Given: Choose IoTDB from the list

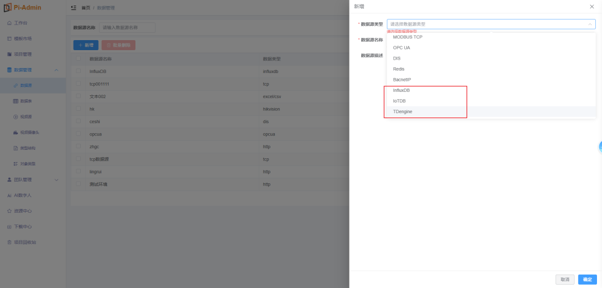Looking at the screenshot, I should tap(491, 101).
